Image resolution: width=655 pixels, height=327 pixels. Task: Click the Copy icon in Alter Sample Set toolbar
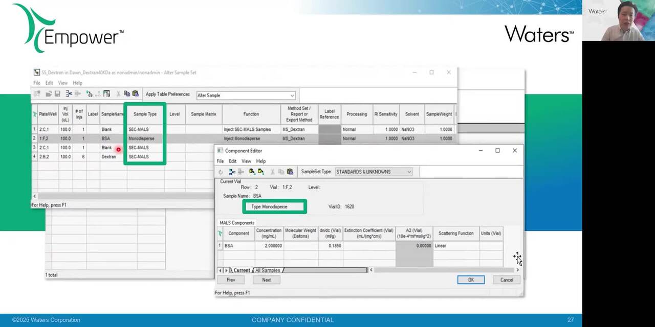127,94
